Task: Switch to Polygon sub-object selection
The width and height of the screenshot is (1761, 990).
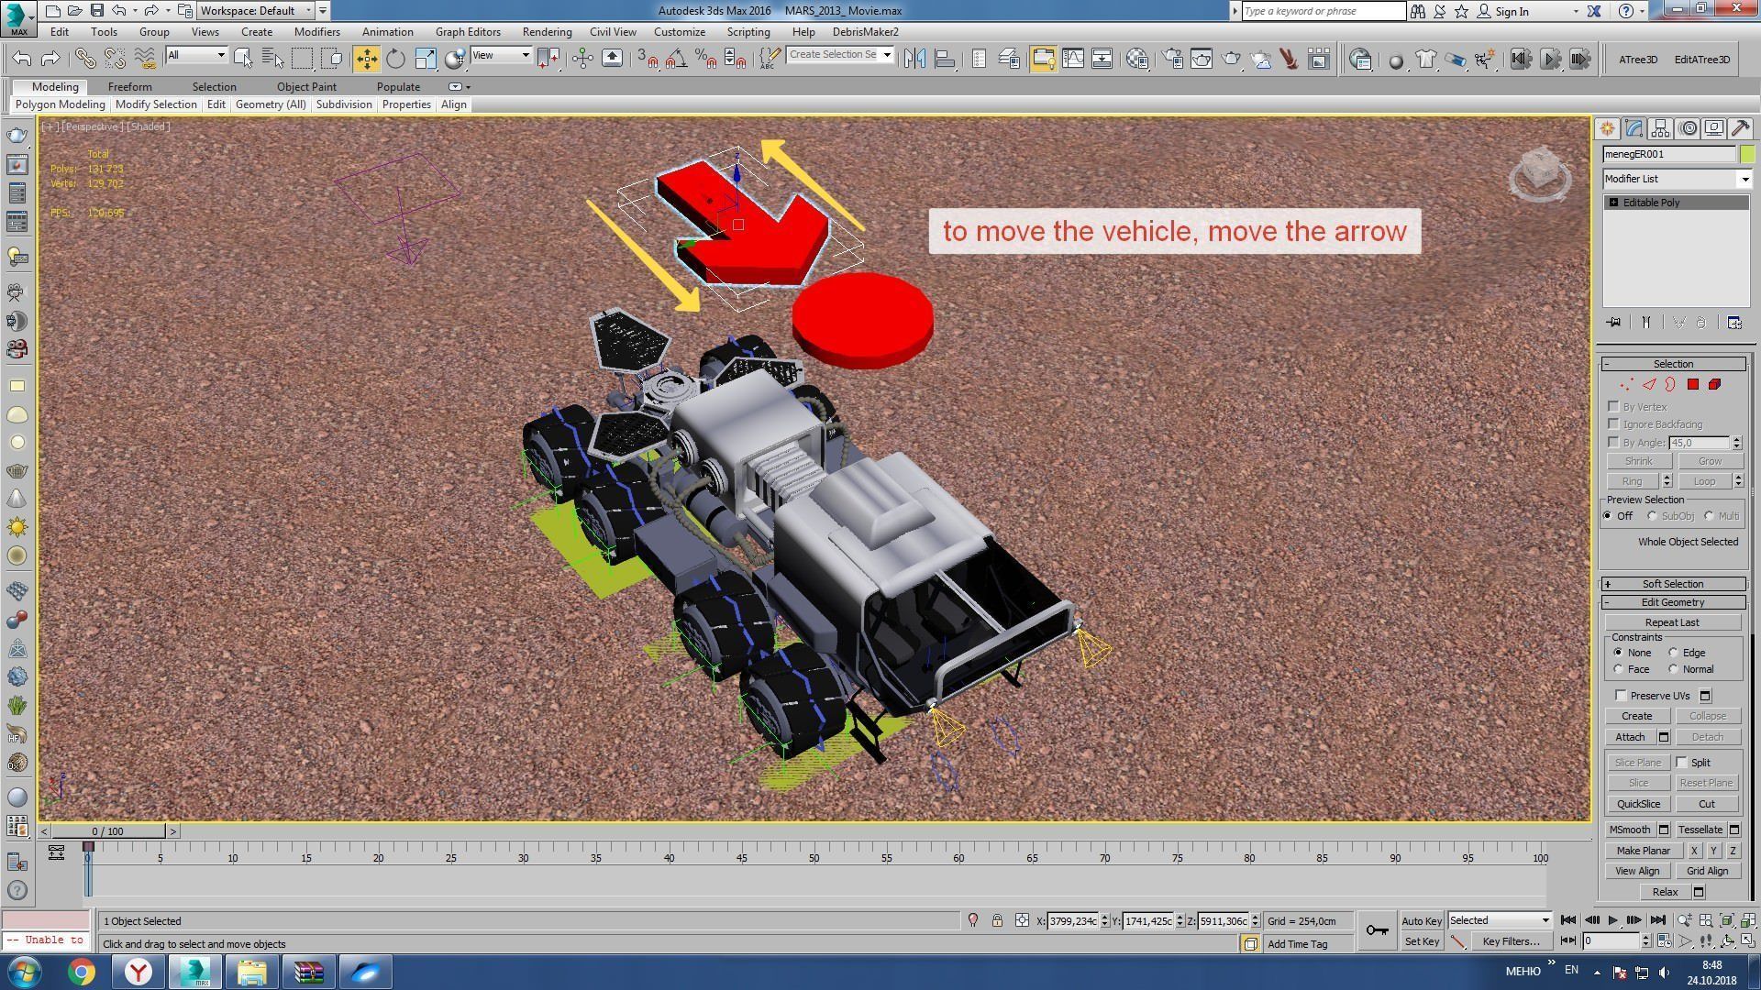Action: (x=1693, y=385)
